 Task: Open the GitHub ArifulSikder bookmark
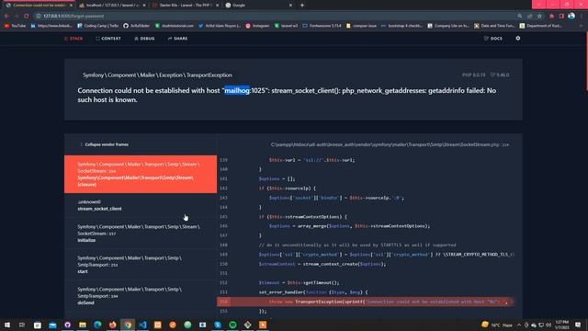pyautogui.click(x=137, y=26)
